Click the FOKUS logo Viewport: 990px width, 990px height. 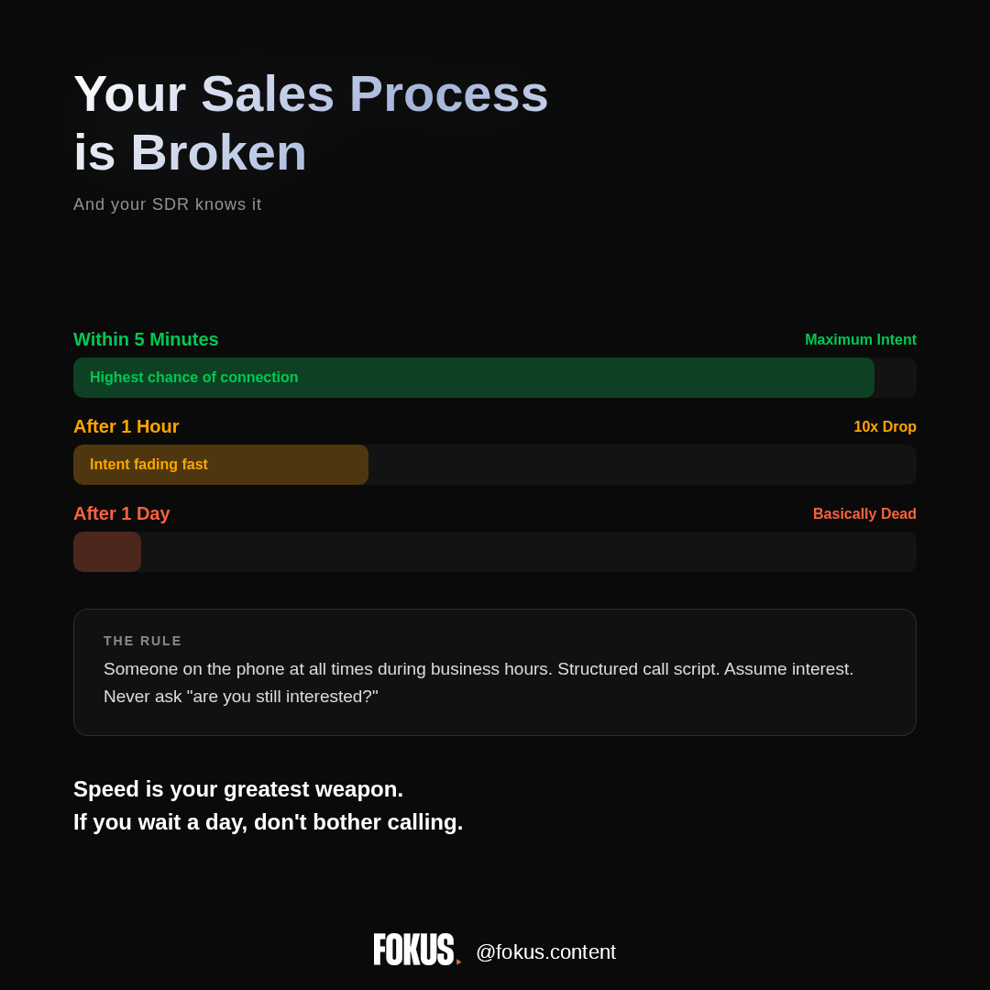(415, 950)
